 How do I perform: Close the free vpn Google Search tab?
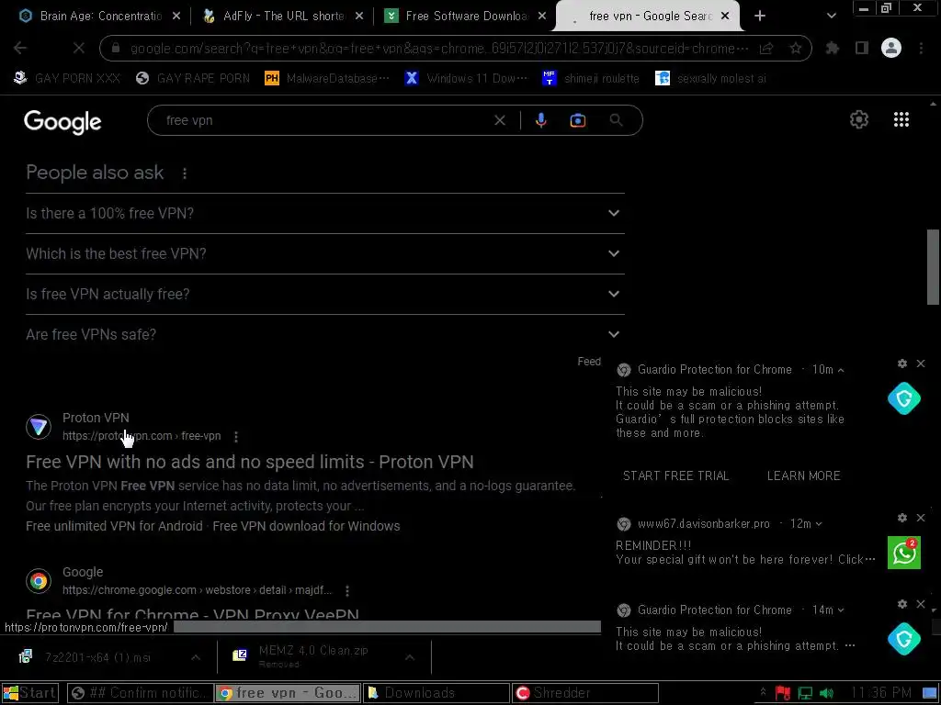click(x=725, y=17)
